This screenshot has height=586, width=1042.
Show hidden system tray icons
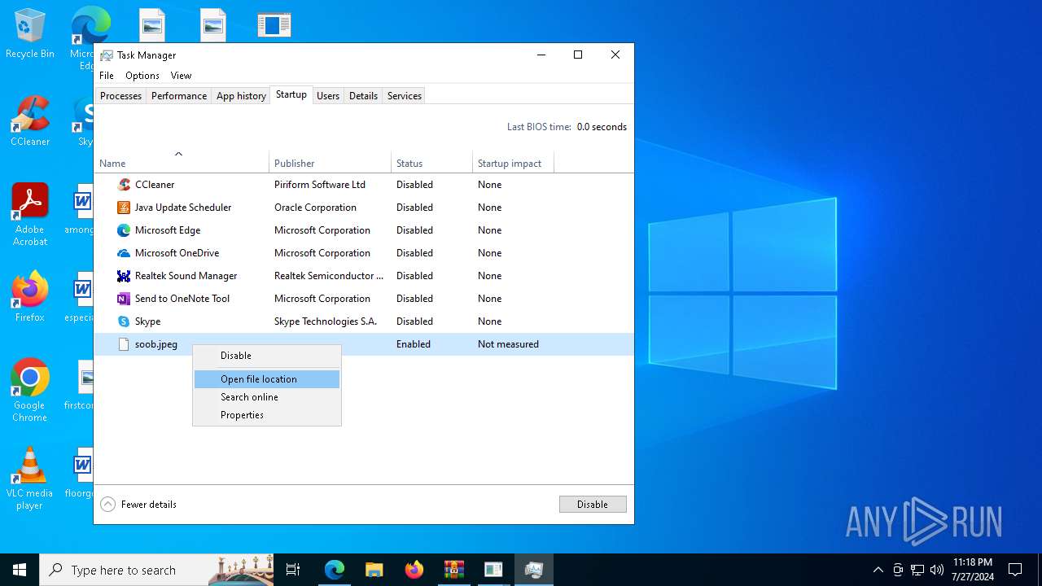point(878,570)
